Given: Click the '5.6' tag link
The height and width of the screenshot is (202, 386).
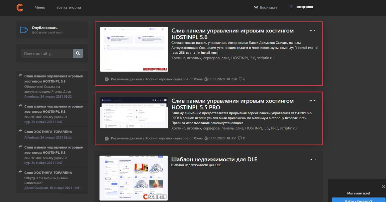Looking at the screenshot, I should (x=253, y=58).
